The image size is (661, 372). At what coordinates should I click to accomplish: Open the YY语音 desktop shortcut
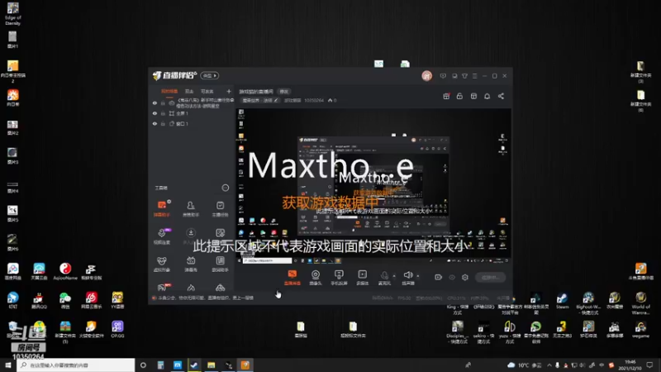(117, 300)
